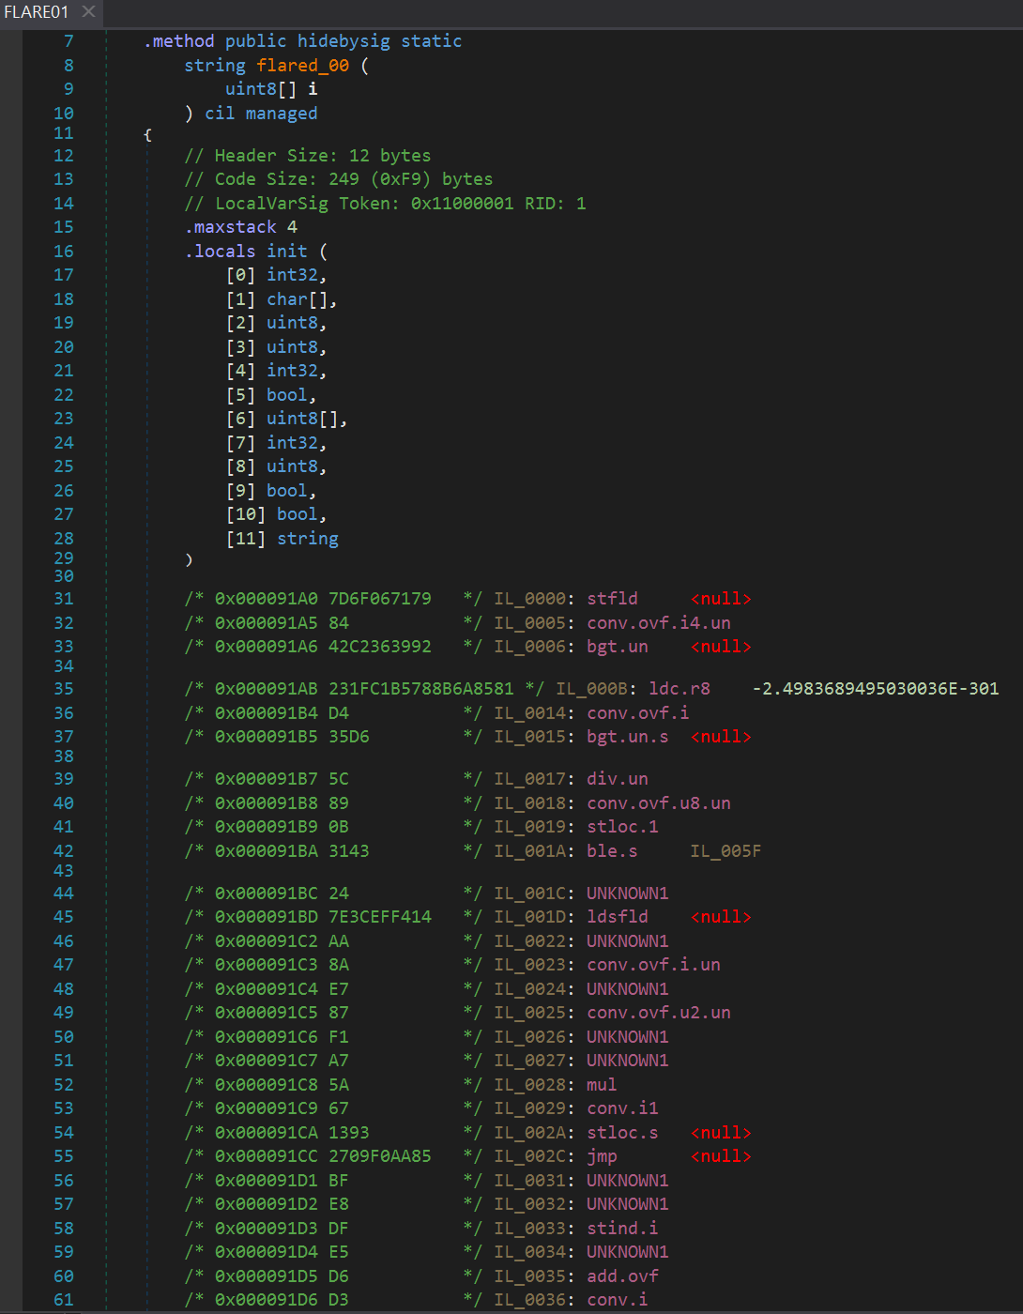Click the .locals init keyword
This screenshot has height=1314, width=1023.
(246, 252)
